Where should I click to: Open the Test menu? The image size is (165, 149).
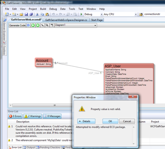click(81, 9)
